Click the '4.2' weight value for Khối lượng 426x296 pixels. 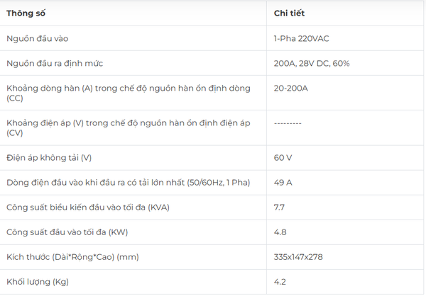tap(280, 282)
